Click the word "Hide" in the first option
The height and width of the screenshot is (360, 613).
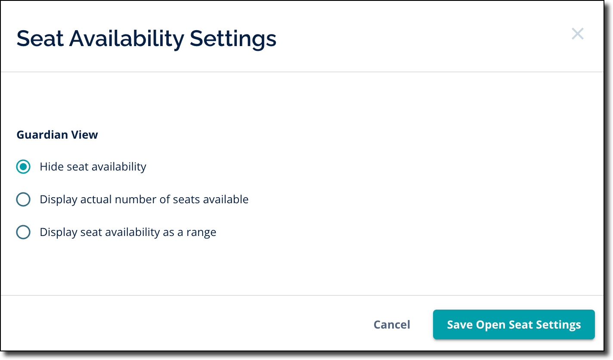pyautogui.click(x=50, y=167)
